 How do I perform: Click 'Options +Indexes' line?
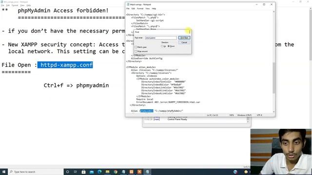coord(147,76)
